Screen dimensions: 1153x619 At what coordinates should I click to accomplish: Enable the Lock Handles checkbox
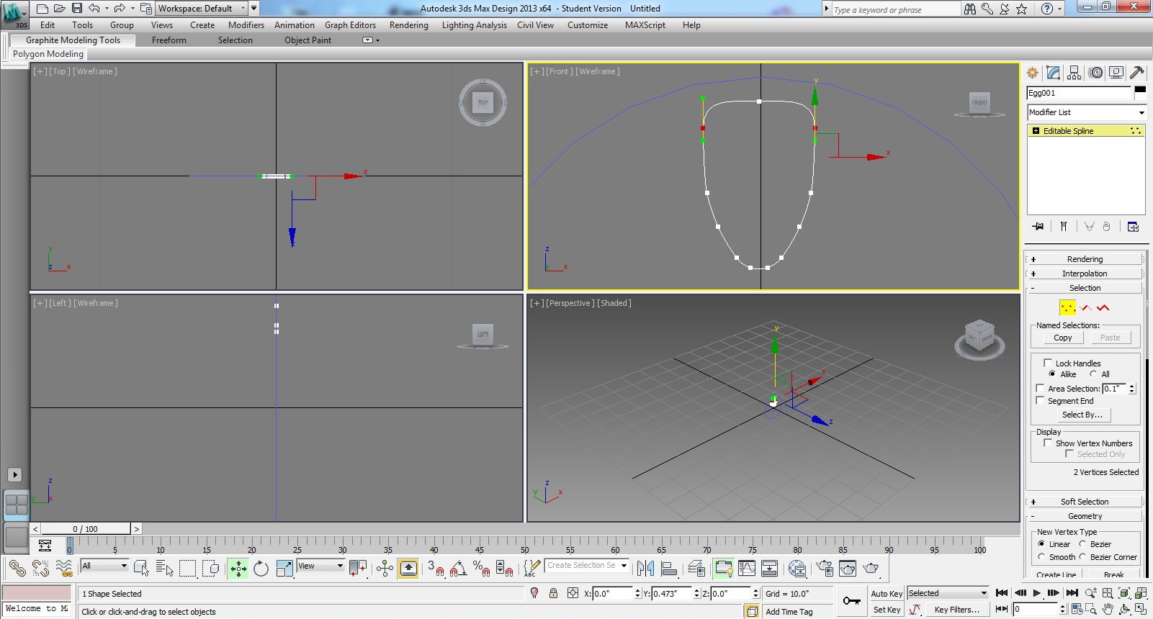click(x=1048, y=363)
